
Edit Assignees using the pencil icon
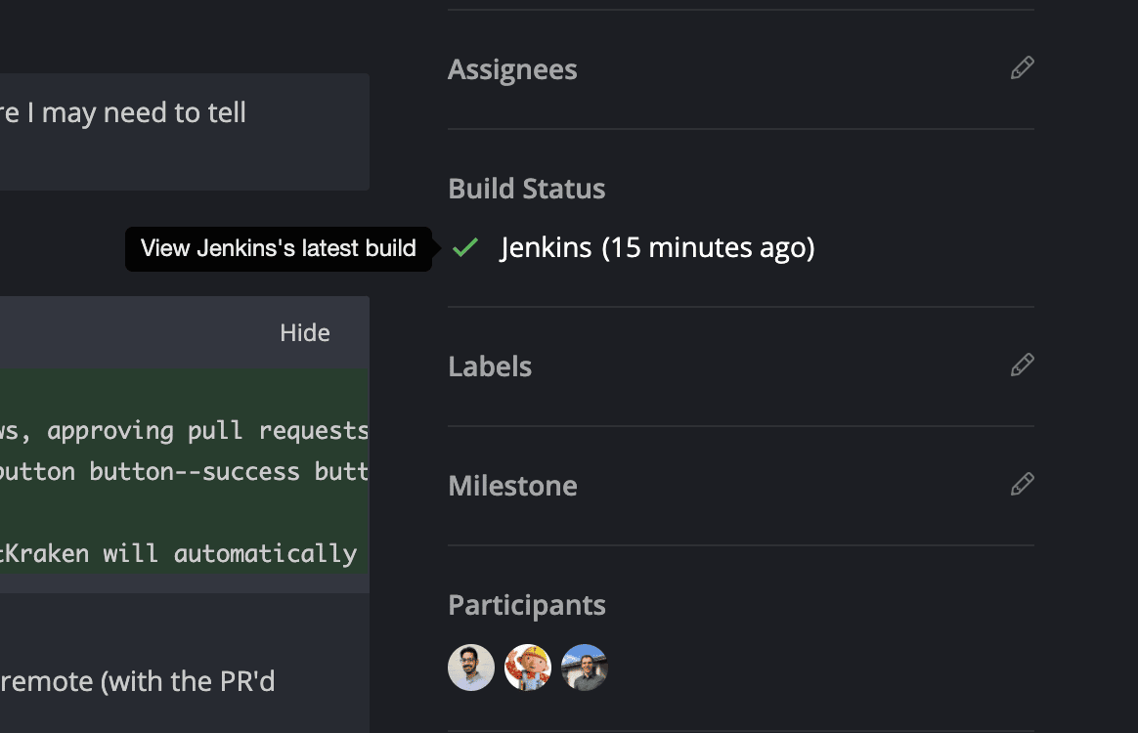pos(1022,67)
